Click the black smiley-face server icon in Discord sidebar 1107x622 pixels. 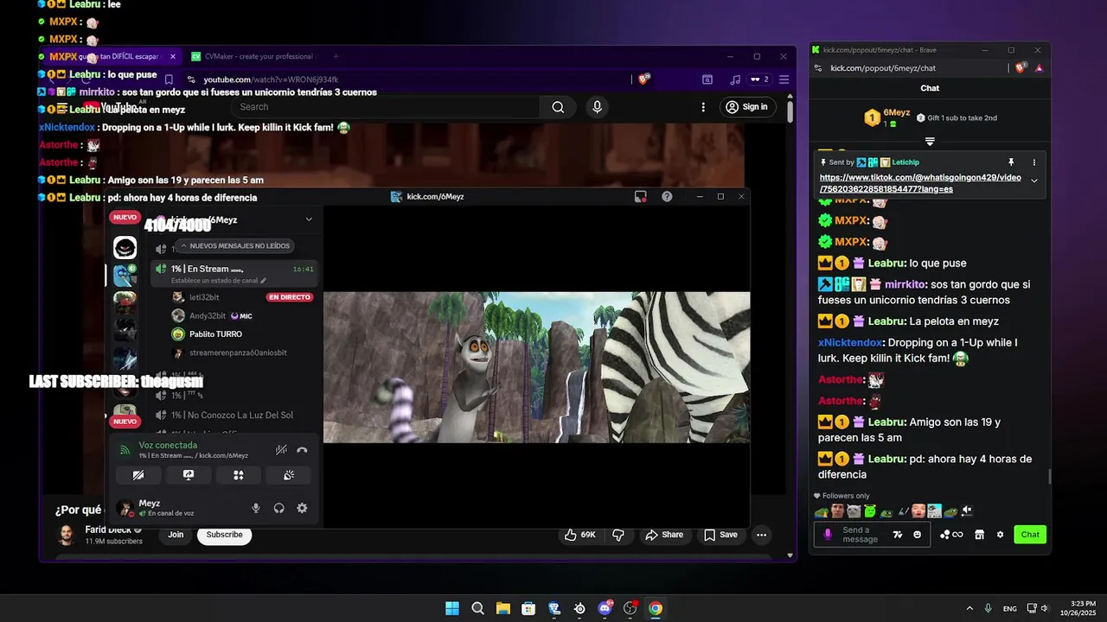[125, 248]
